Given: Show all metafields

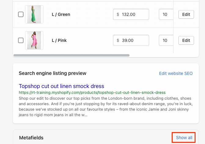Looking at the screenshot, I should [184, 138].
